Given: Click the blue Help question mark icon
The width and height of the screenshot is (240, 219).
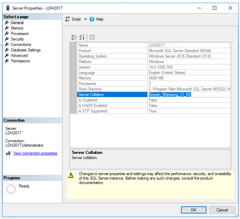Looking at the screenshot, I should coord(92,19).
